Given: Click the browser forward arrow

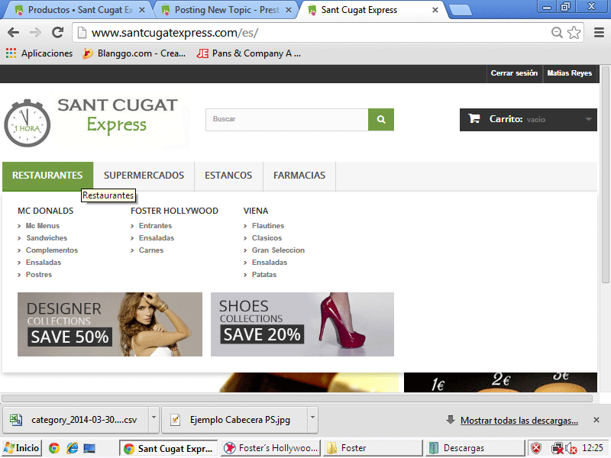Looking at the screenshot, I should coord(35,33).
